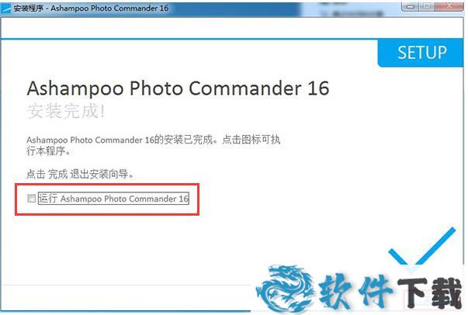Click the title bar text 安装程序
The height and width of the screenshot is (315, 468).
[29, 9]
